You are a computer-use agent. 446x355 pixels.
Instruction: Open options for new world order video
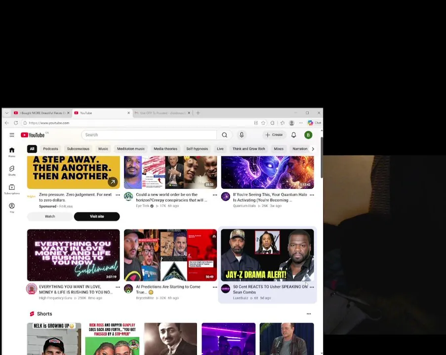click(215, 195)
